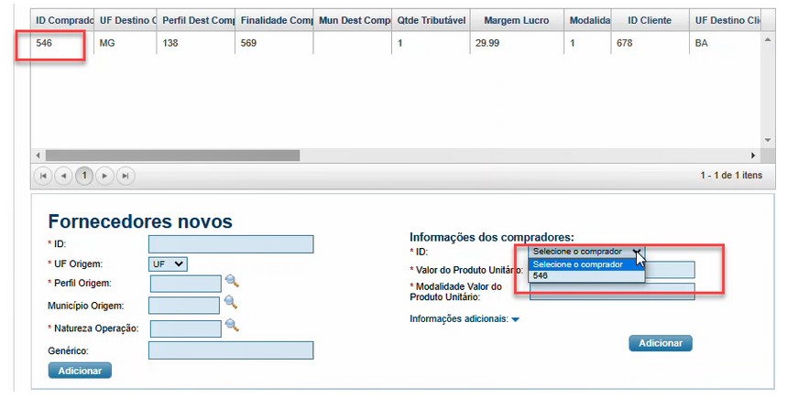This screenshot has width=787, height=398.
Task: Go to first page of grid
Action: click(x=43, y=176)
